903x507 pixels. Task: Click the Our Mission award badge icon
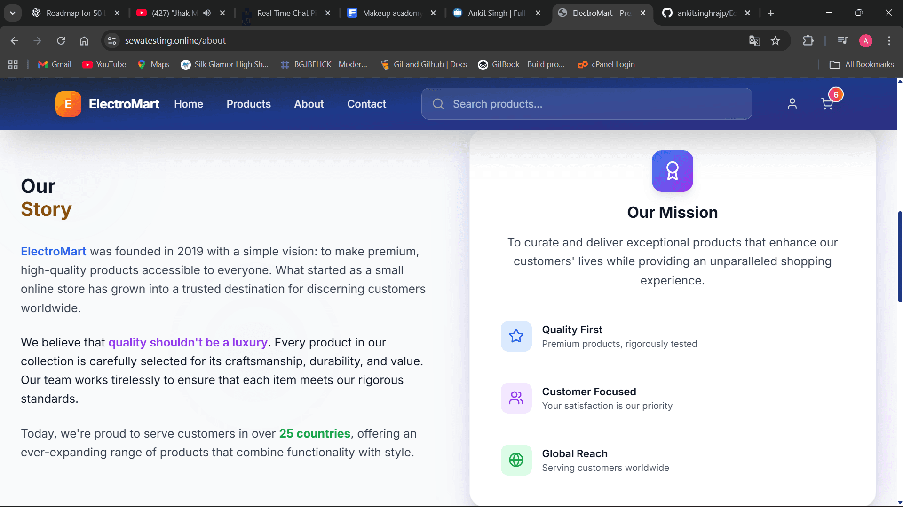[x=672, y=171]
